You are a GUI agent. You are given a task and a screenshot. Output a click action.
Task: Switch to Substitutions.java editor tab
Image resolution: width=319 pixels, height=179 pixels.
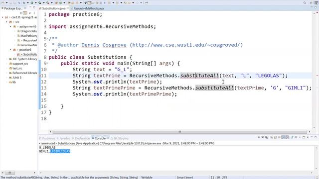[x=54, y=8]
